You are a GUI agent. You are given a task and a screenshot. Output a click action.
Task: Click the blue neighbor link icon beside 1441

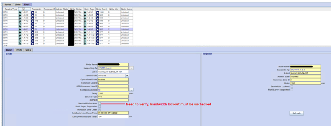(97, 12)
